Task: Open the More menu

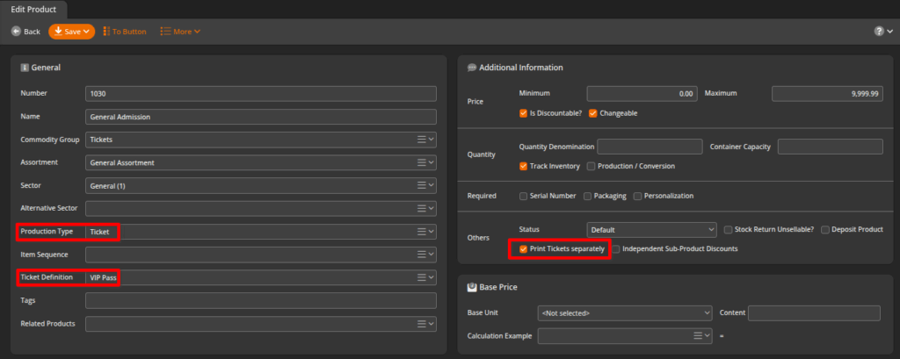Action: 180,32
